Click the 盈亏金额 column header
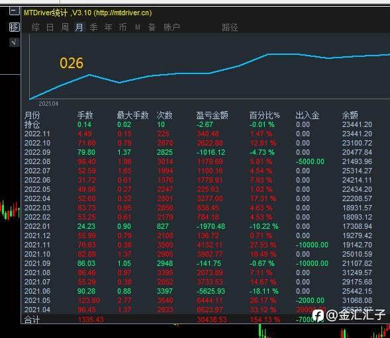Screen dimensions: 390x338 212,115
